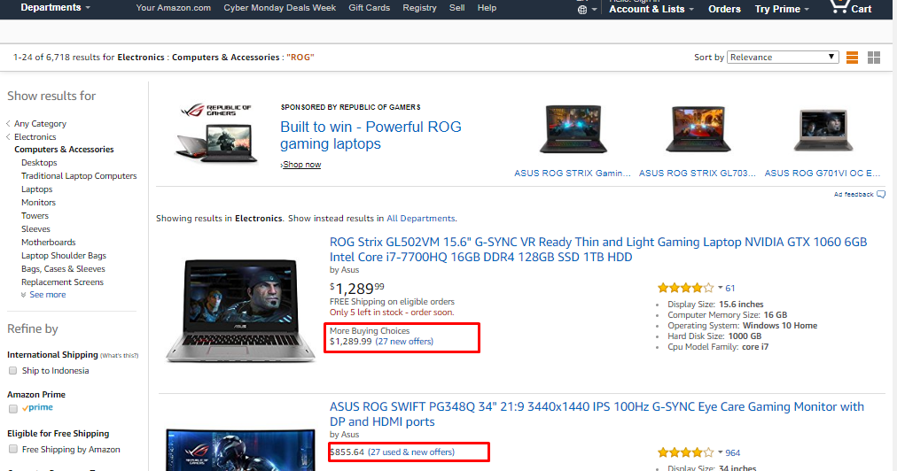Click the $1,289.99 main price

tap(357, 288)
